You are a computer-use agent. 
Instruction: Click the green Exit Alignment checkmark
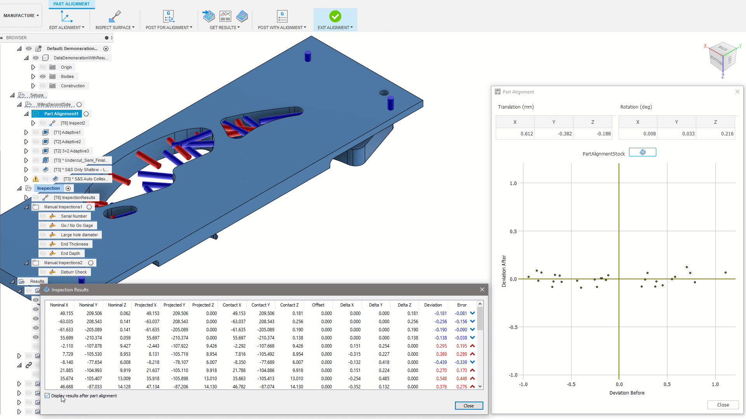pos(335,17)
